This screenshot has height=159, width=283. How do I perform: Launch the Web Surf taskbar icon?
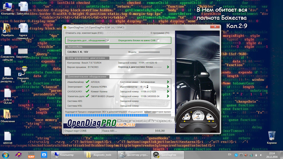[x=31, y=155]
